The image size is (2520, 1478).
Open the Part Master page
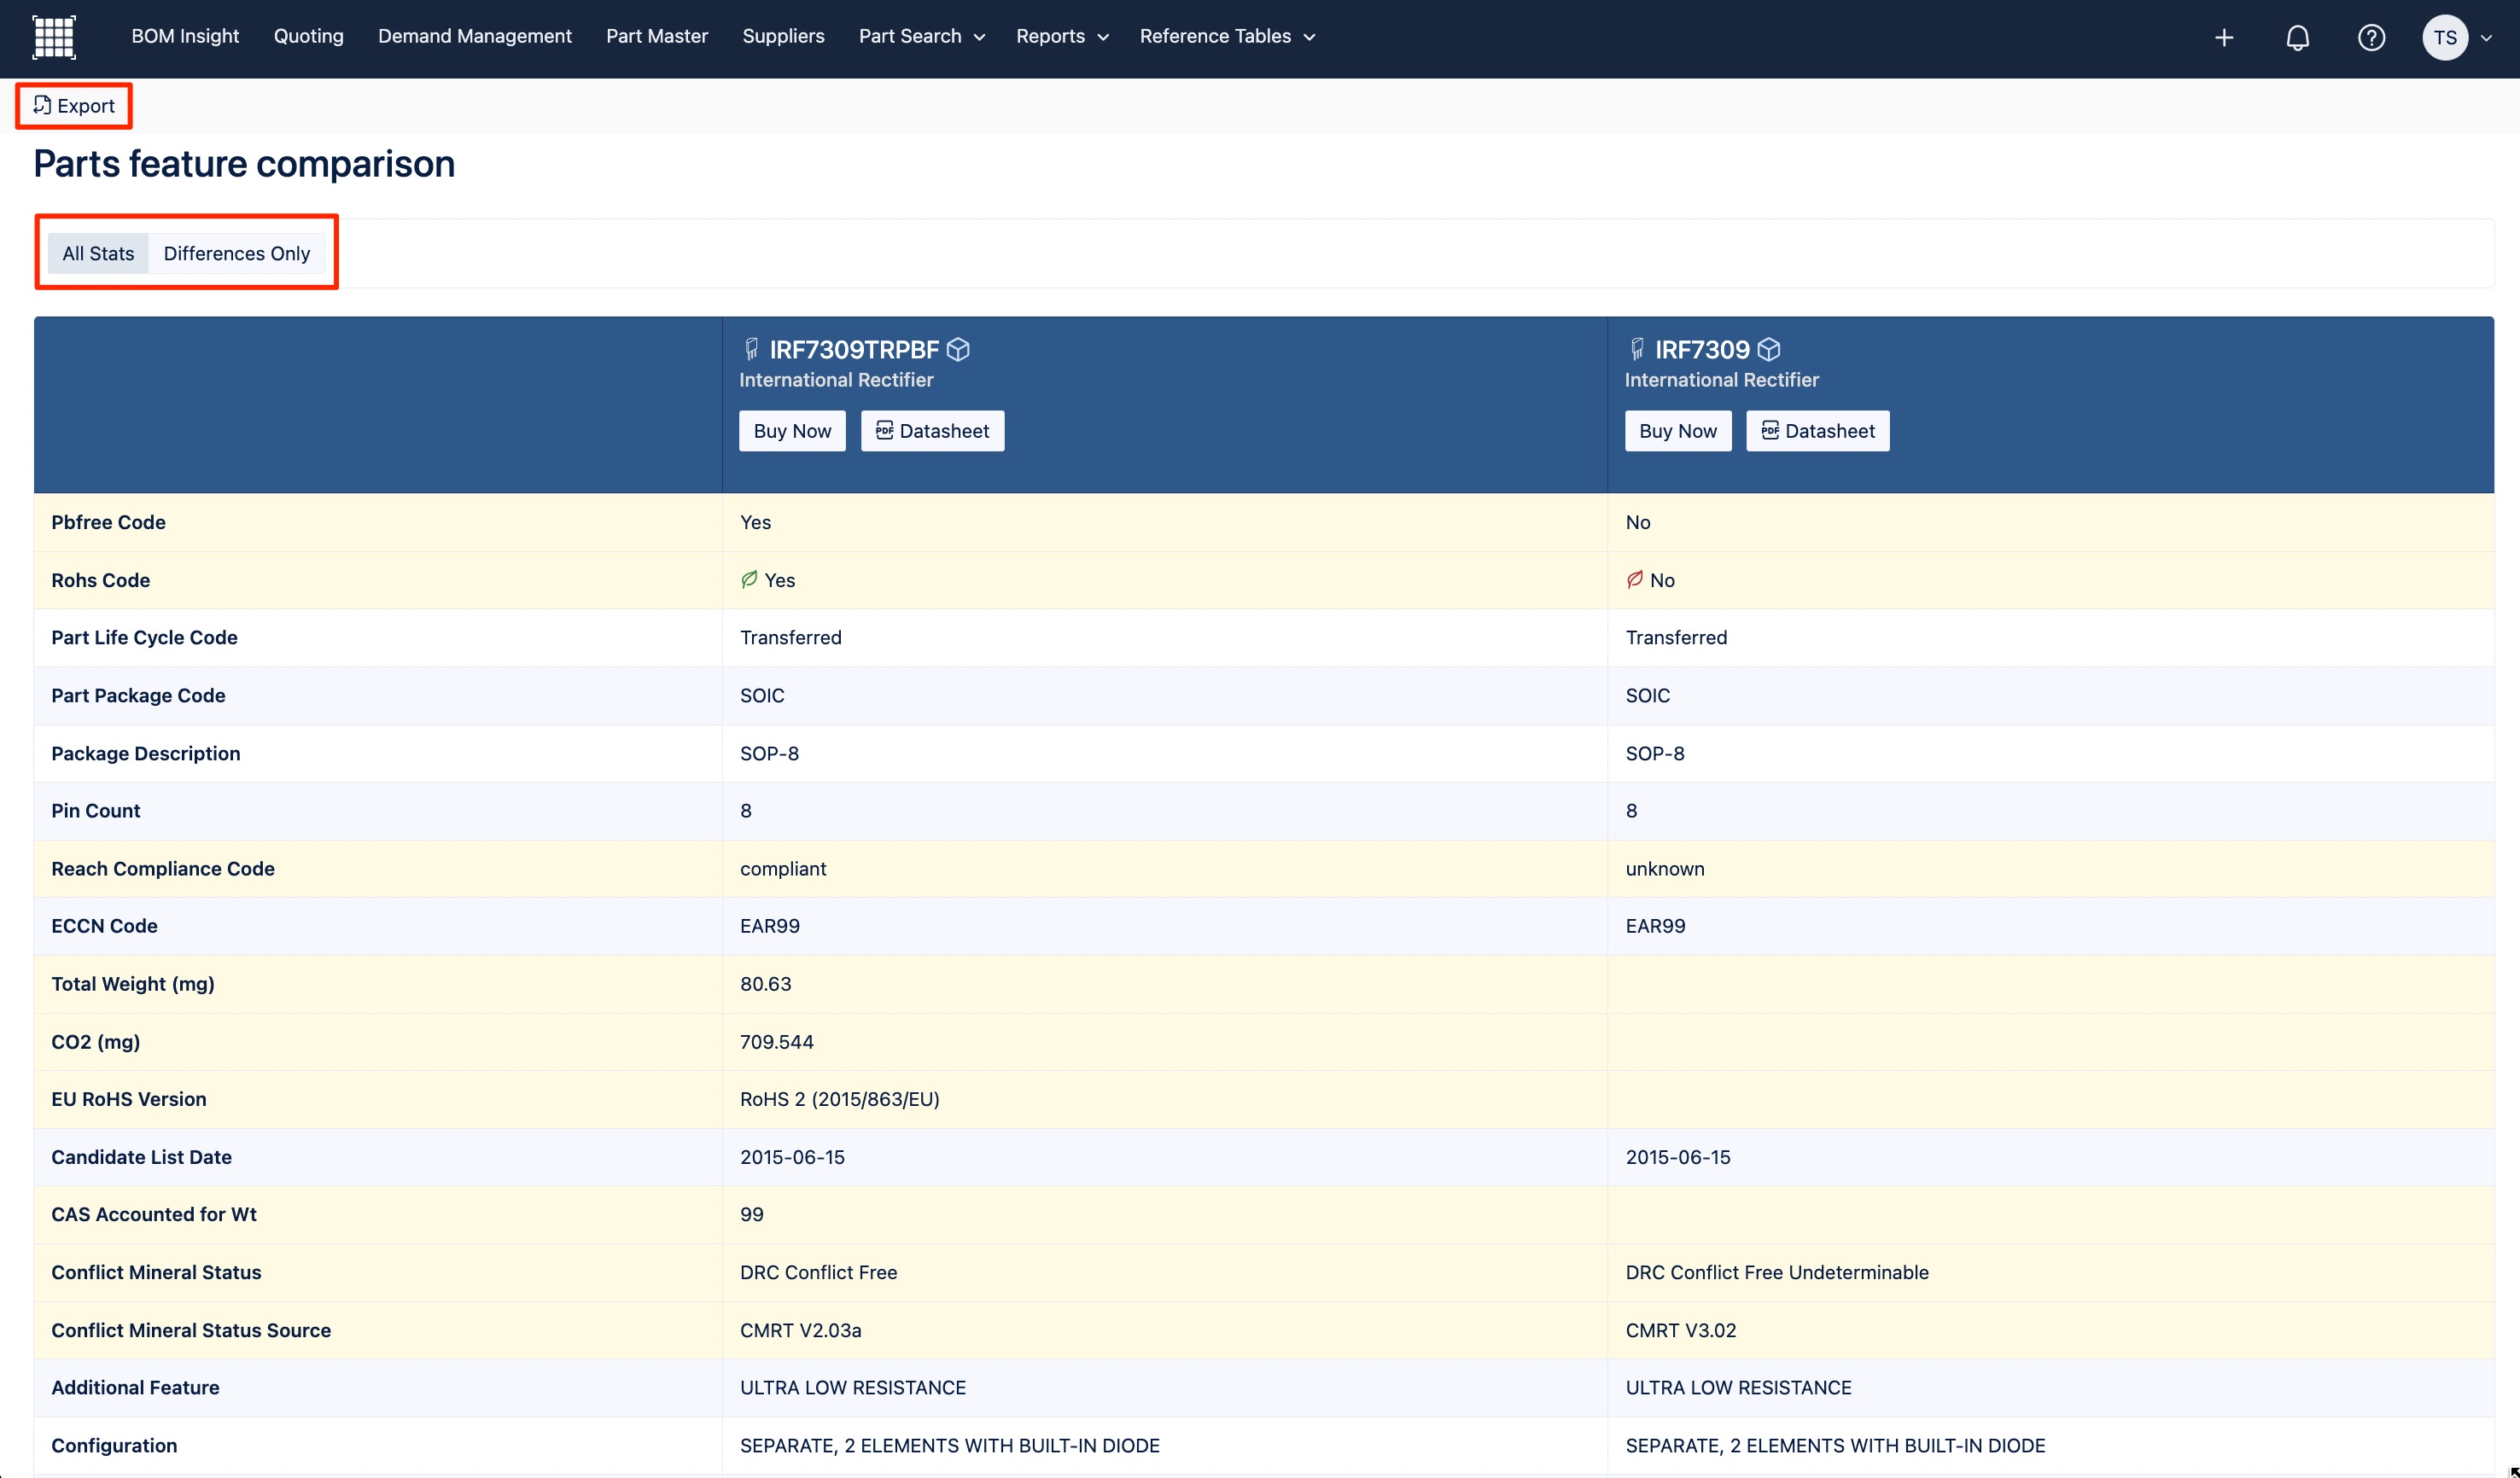pos(657,37)
